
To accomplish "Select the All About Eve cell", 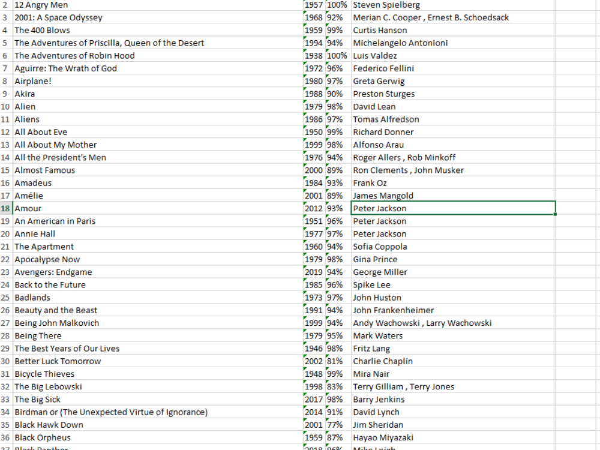I will 158,131.
